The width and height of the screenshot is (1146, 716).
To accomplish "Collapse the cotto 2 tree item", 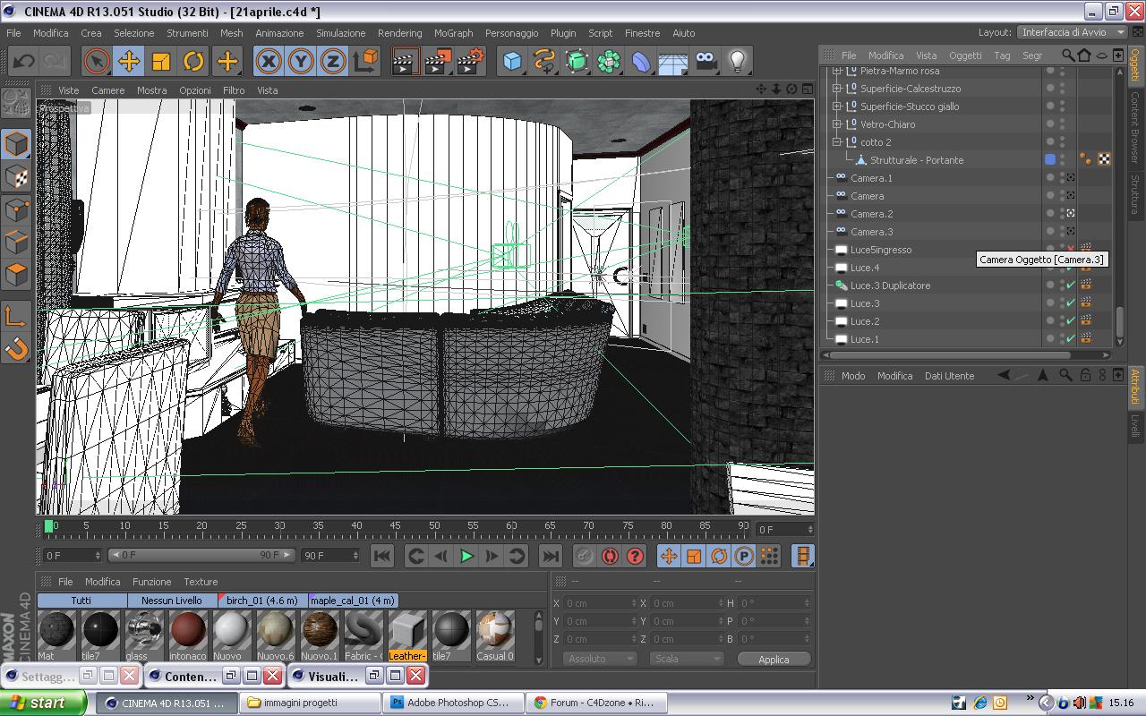I will tap(837, 142).
